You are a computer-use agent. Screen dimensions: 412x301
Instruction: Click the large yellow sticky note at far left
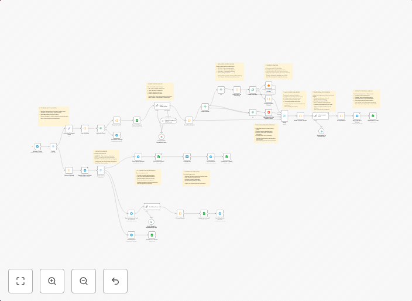pyautogui.click(x=53, y=116)
